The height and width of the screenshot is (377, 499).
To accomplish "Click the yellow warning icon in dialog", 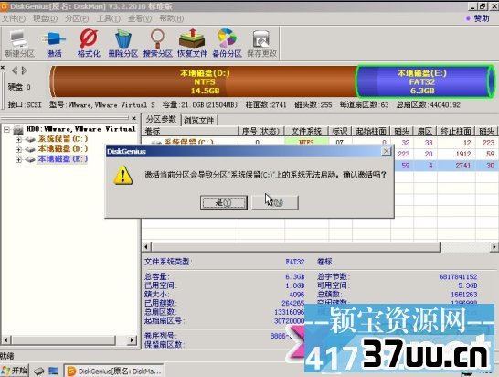I will (122, 175).
